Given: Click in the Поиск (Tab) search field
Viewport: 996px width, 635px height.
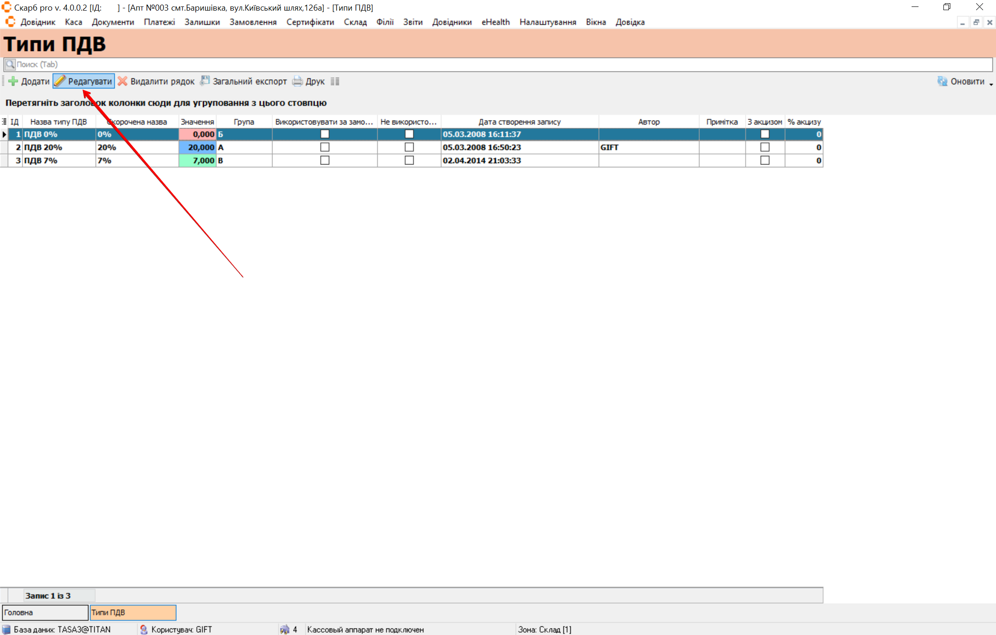Looking at the screenshot, I should [498, 65].
